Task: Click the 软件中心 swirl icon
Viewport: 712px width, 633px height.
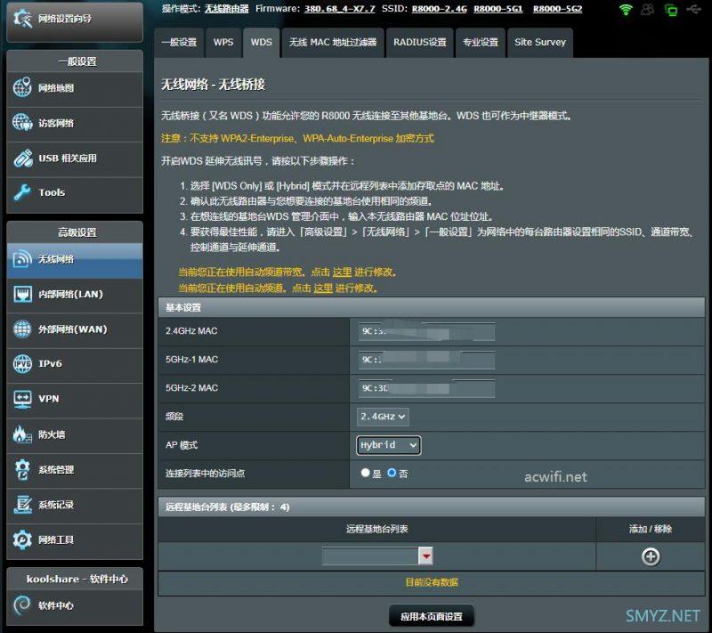Action: coord(22,605)
